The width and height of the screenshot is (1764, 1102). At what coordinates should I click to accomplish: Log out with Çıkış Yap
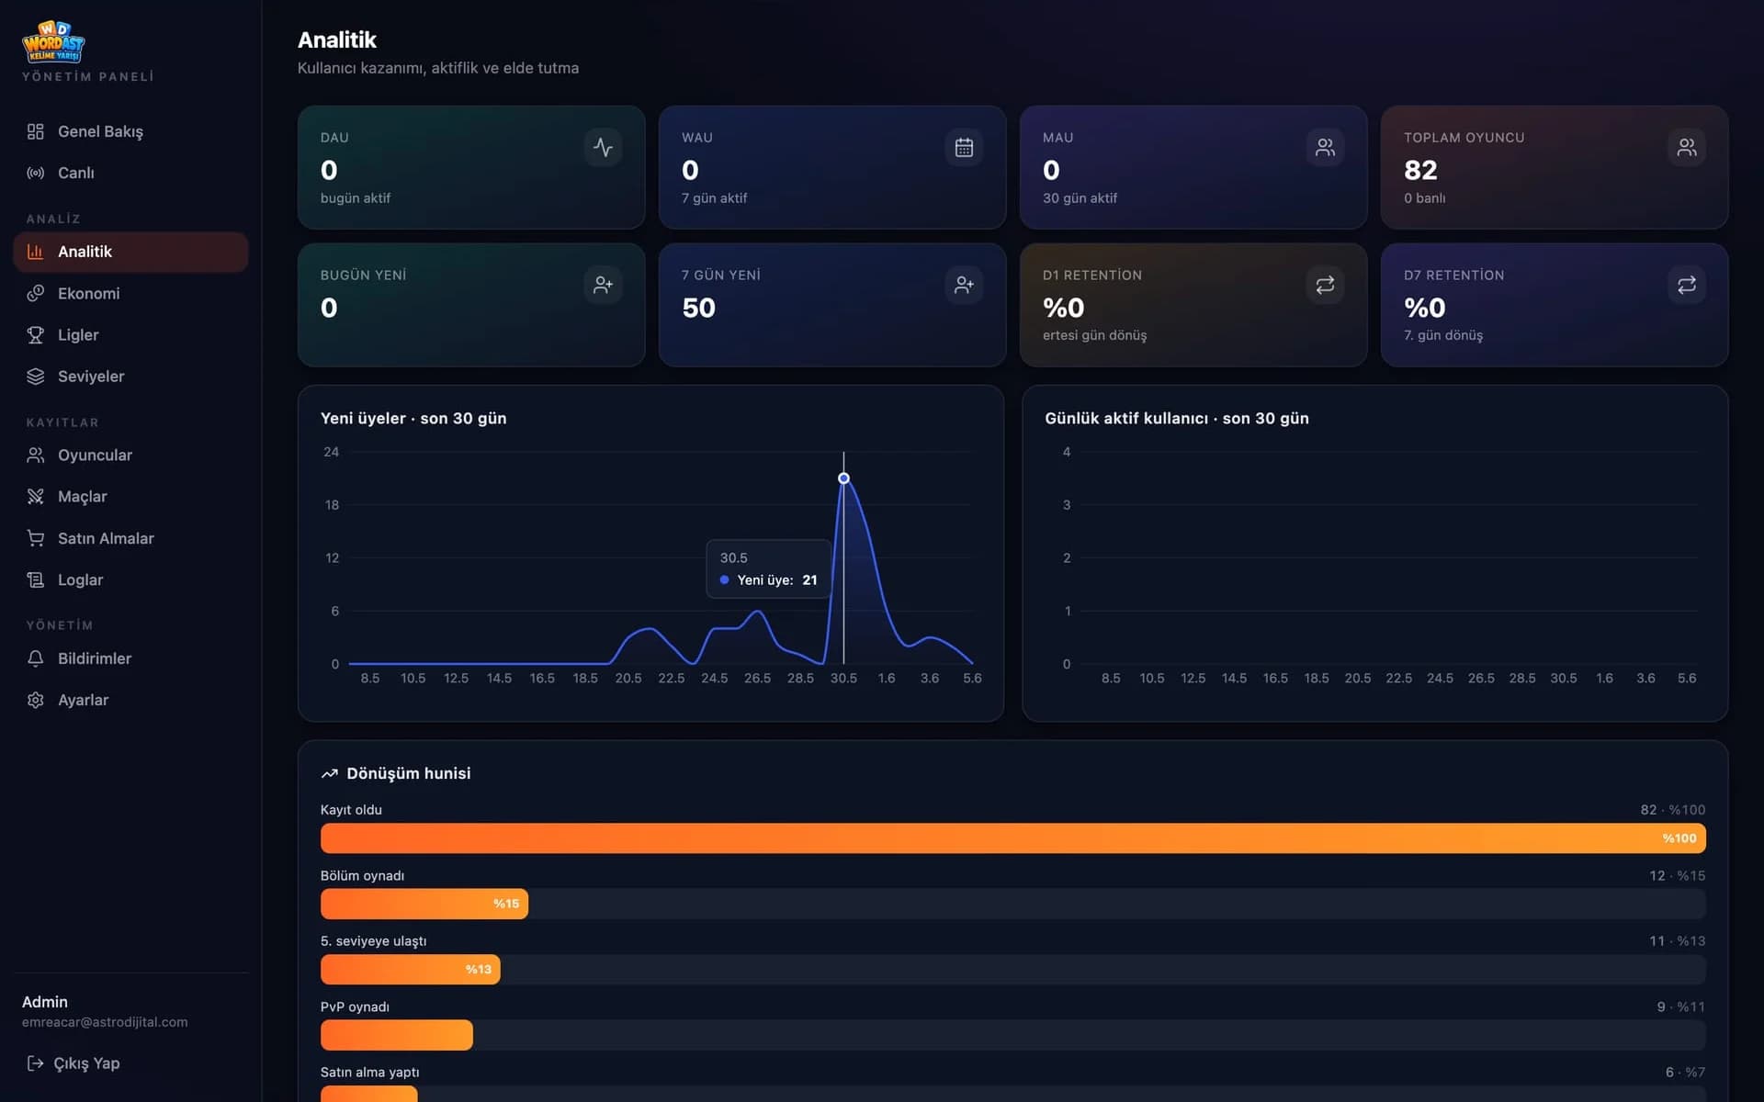point(73,1063)
